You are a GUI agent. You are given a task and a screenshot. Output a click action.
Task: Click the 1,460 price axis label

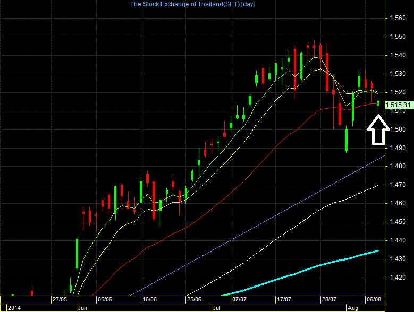click(x=398, y=203)
